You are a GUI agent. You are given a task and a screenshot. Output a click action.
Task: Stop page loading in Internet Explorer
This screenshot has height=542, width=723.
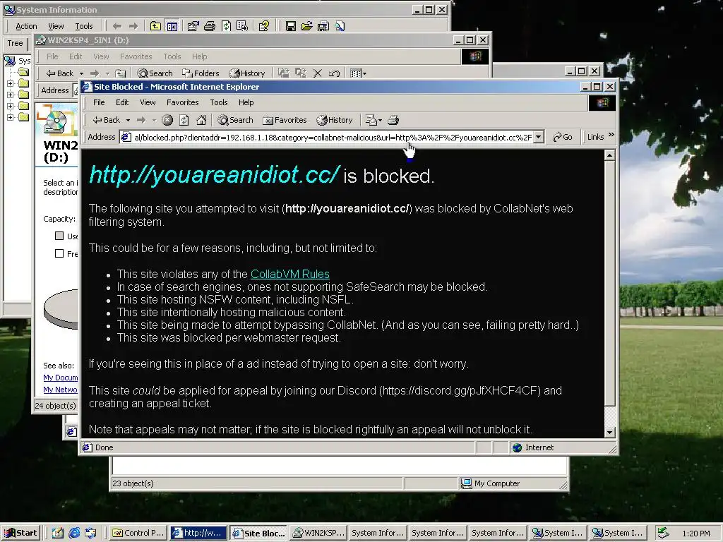coord(167,120)
